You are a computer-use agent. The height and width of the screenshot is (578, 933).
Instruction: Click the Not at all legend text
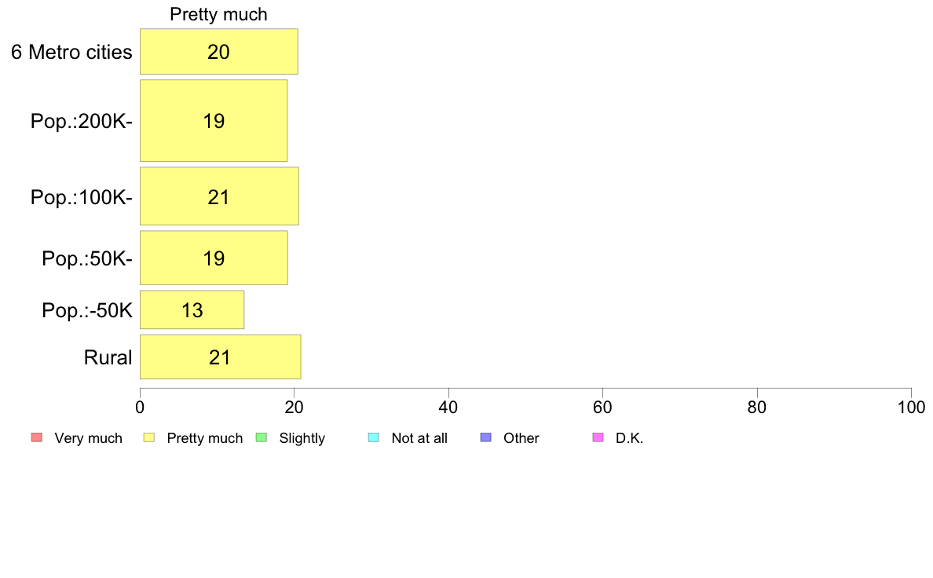(419, 438)
